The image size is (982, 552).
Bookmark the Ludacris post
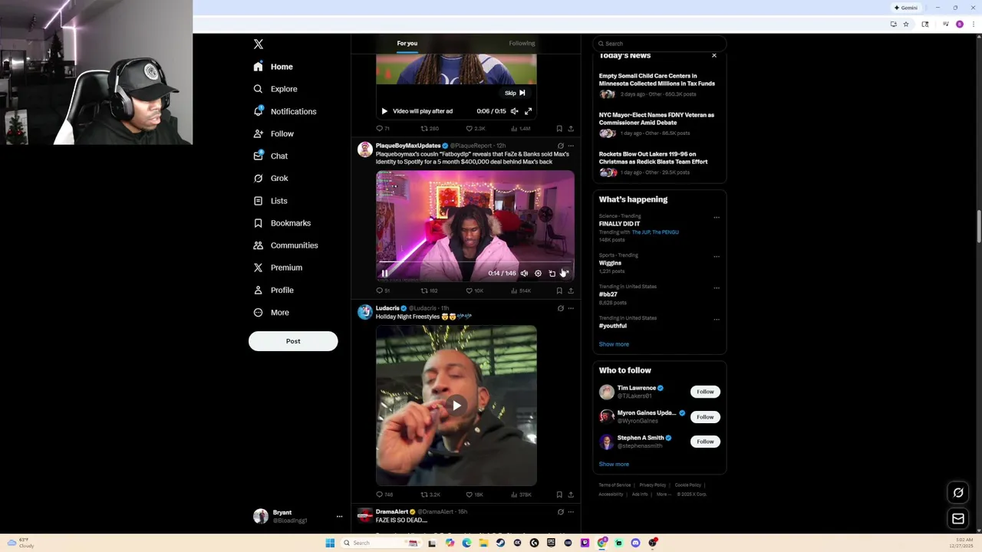[559, 495]
